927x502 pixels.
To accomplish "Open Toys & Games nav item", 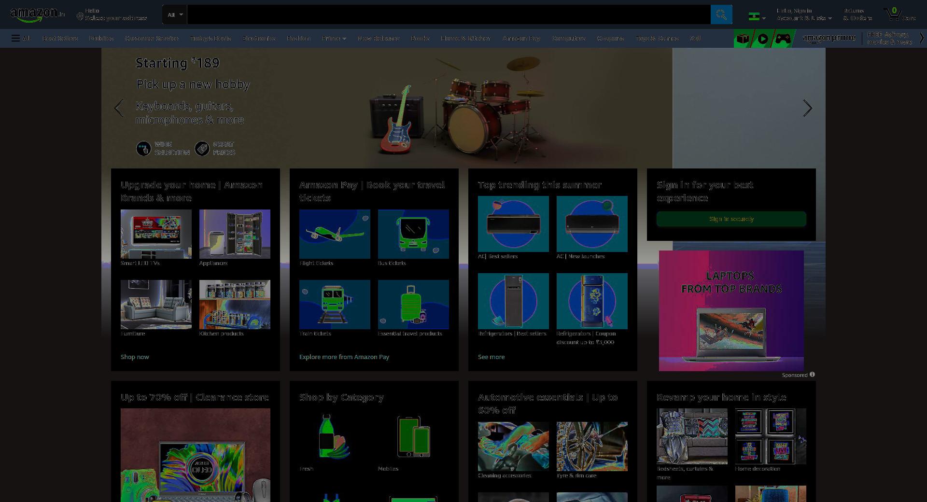I will pyautogui.click(x=657, y=38).
